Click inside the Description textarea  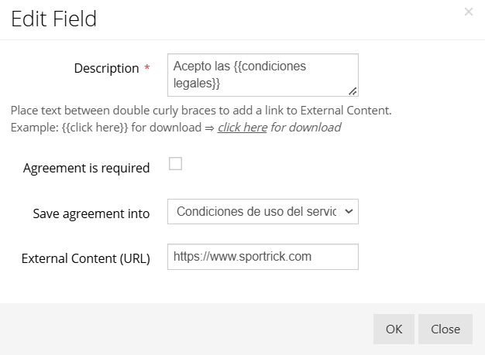point(263,75)
